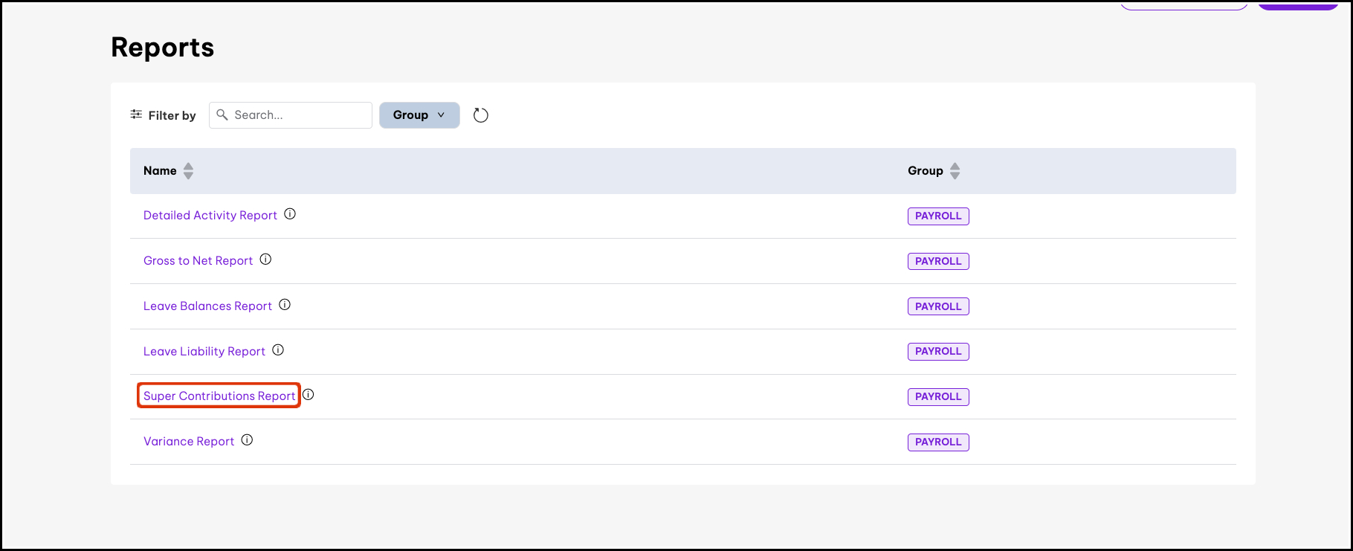Sort the table by Name column arrows
This screenshot has height=551, width=1353.
pos(188,171)
